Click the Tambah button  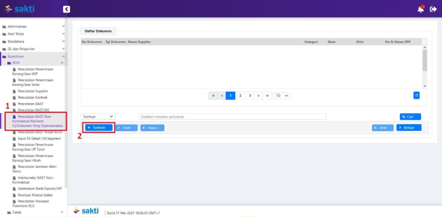click(x=99, y=128)
